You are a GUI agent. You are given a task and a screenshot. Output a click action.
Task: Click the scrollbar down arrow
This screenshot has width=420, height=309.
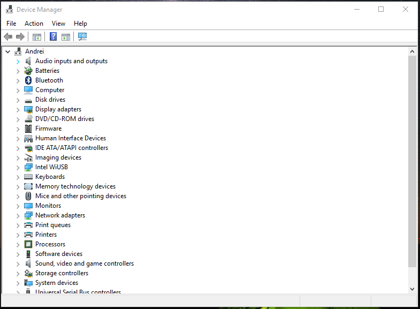[x=412, y=289]
